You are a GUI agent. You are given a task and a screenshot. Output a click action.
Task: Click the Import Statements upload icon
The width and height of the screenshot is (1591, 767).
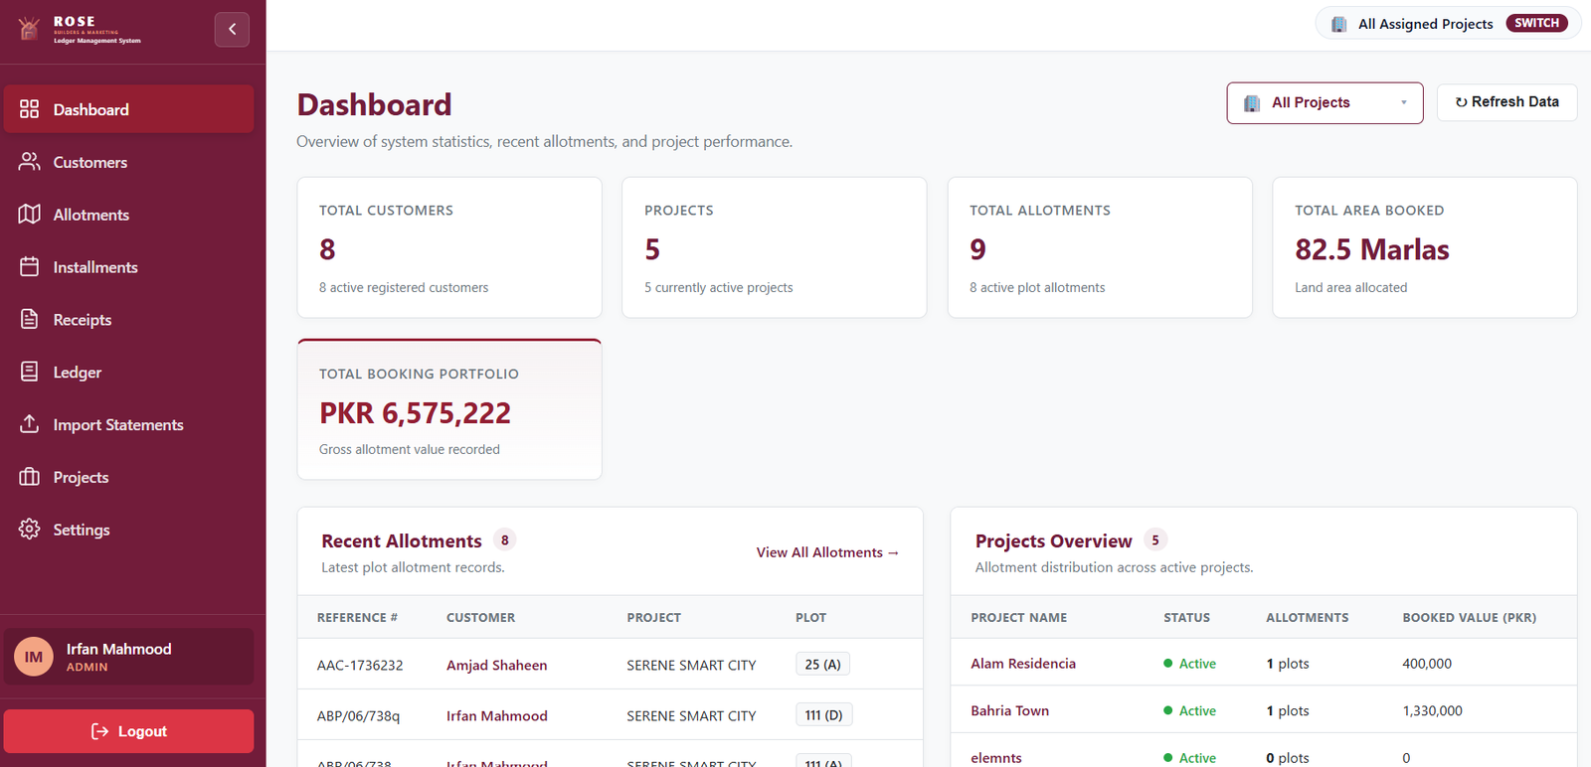pyautogui.click(x=30, y=424)
